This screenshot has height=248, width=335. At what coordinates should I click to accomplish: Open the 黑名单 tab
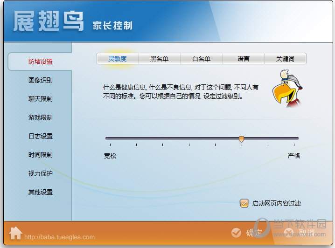coord(160,59)
